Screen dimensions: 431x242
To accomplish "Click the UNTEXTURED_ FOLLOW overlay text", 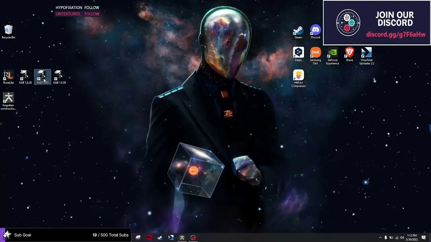I will pyautogui.click(x=77, y=14).
